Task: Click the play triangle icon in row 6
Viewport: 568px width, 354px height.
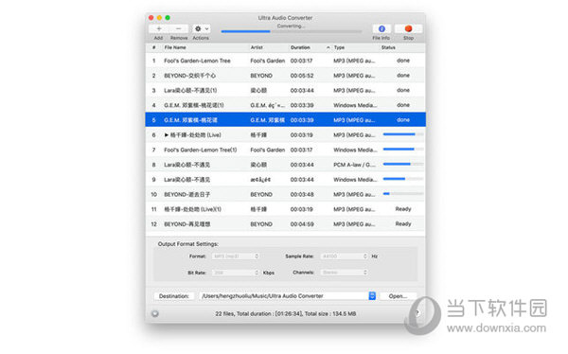Action: (x=167, y=134)
